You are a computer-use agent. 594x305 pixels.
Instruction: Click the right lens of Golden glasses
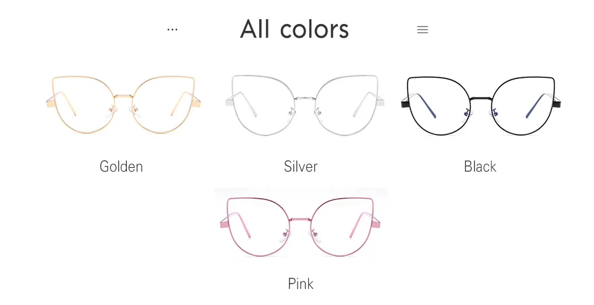[163, 105]
